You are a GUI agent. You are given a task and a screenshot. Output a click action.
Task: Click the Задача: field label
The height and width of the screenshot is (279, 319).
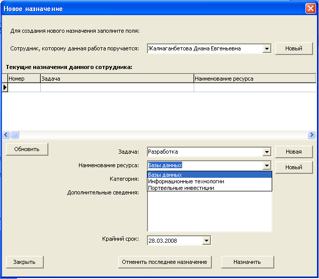point(129,152)
